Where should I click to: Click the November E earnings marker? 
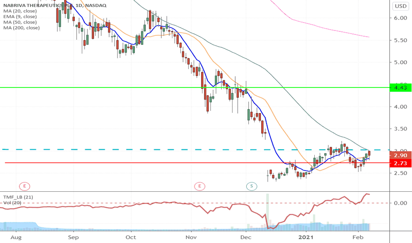click(x=199, y=186)
